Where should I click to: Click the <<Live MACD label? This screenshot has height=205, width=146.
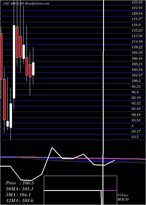click(123, 197)
